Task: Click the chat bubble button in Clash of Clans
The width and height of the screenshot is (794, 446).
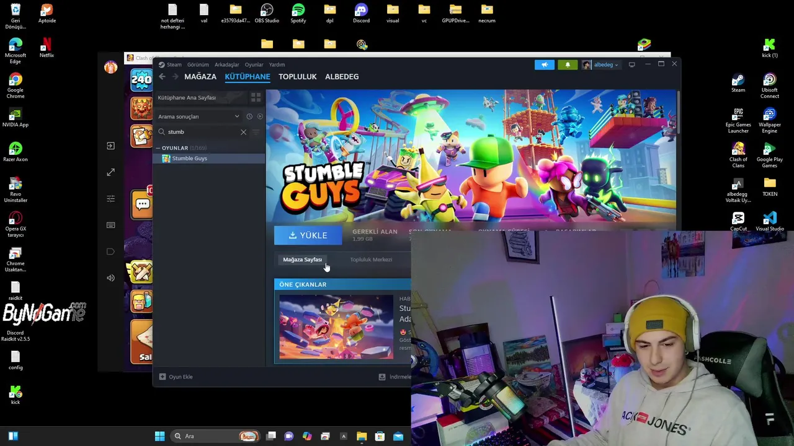Action: coord(142,204)
